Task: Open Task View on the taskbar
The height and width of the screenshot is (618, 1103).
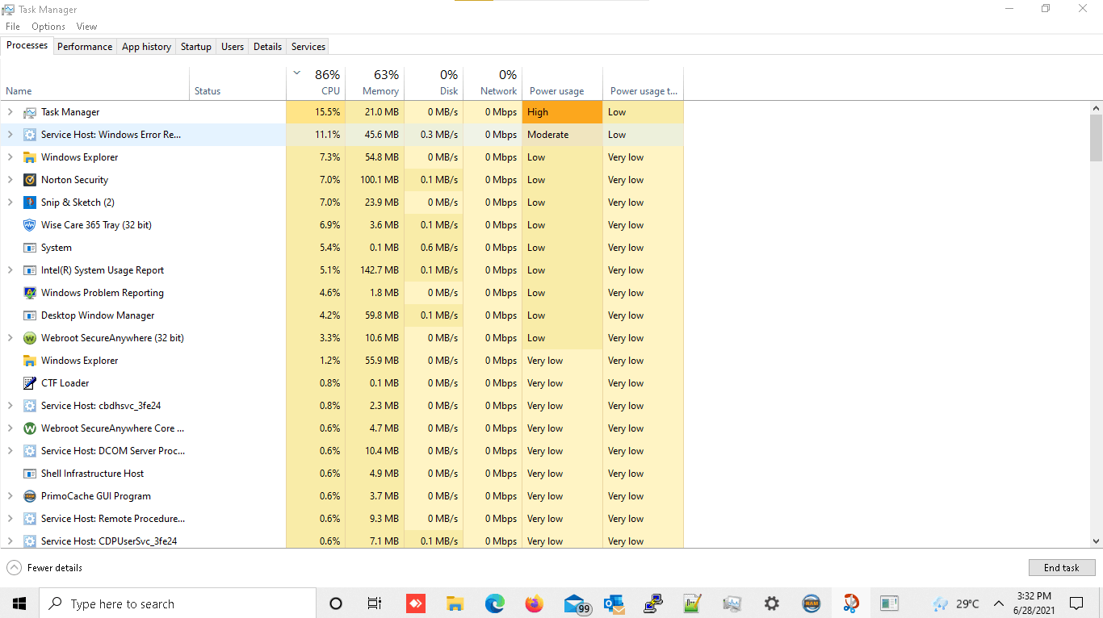Action: pyautogui.click(x=375, y=603)
